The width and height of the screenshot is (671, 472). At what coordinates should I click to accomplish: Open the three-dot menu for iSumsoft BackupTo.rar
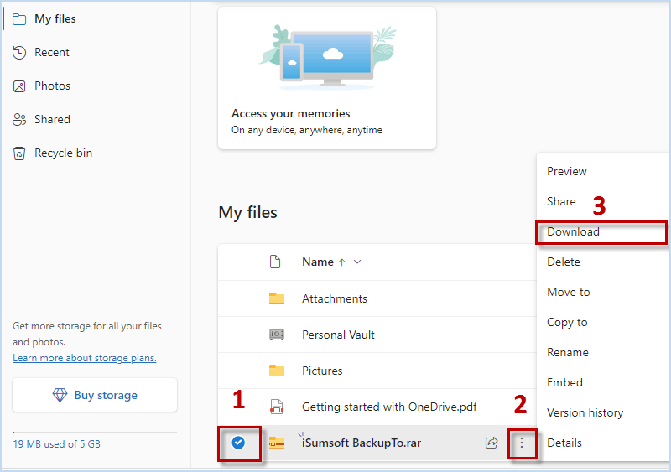click(x=522, y=443)
